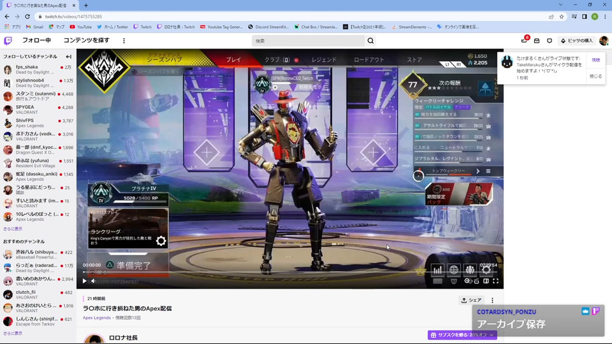This screenshot has height=344, width=612.
Task: Show more followed channels
Action: tap(13, 229)
